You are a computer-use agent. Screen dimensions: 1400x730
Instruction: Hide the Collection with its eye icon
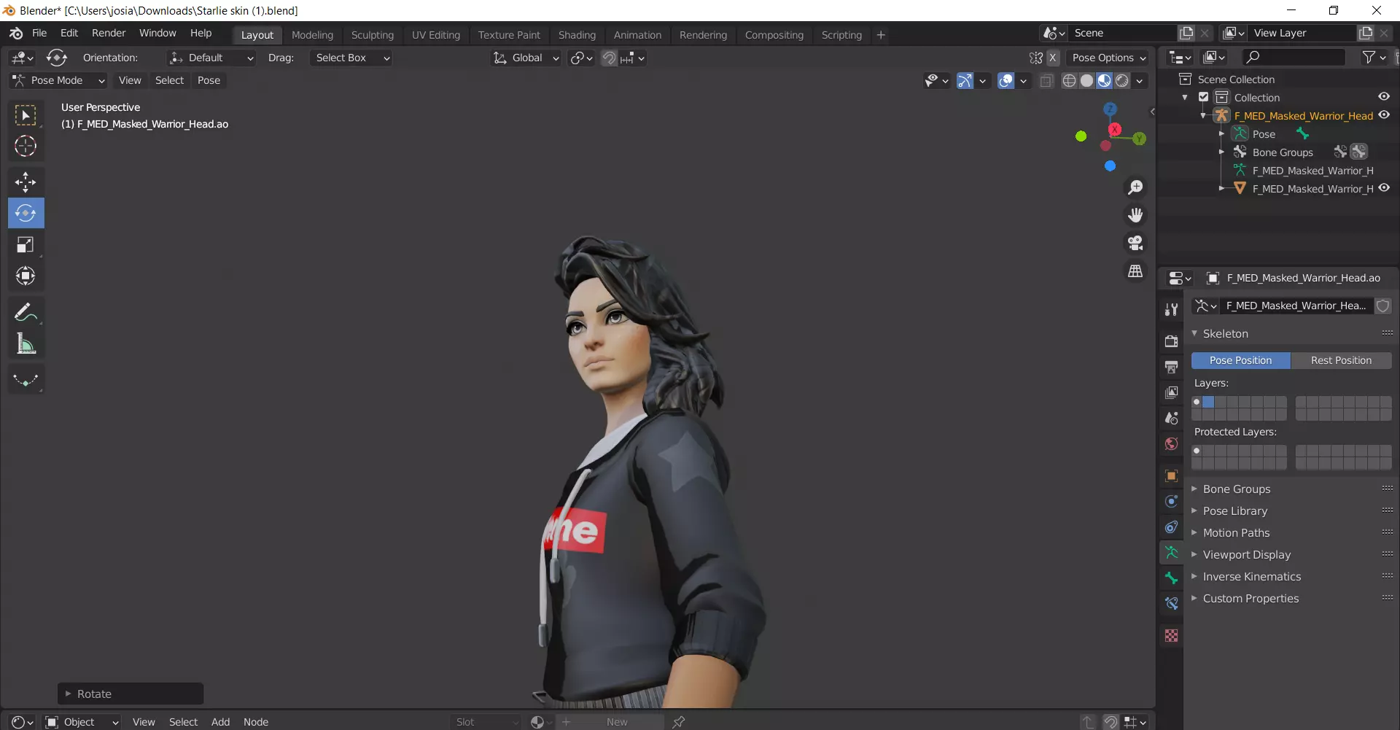1383,97
